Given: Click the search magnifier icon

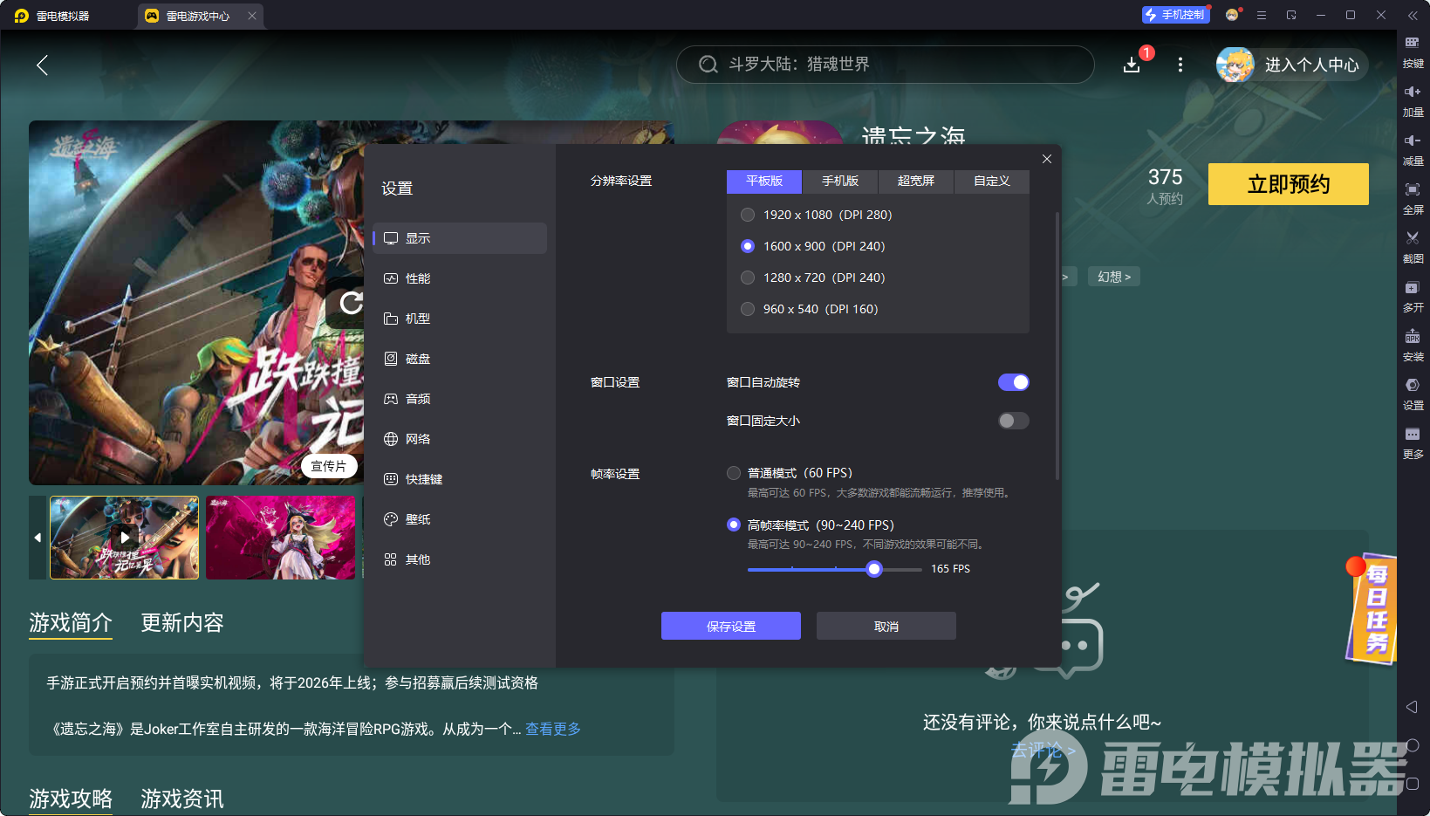Looking at the screenshot, I should 708,65.
